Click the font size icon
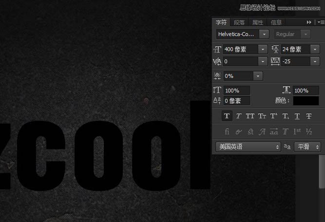Image resolution: width=325 pixels, height=222 pixels. pos(217,49)
